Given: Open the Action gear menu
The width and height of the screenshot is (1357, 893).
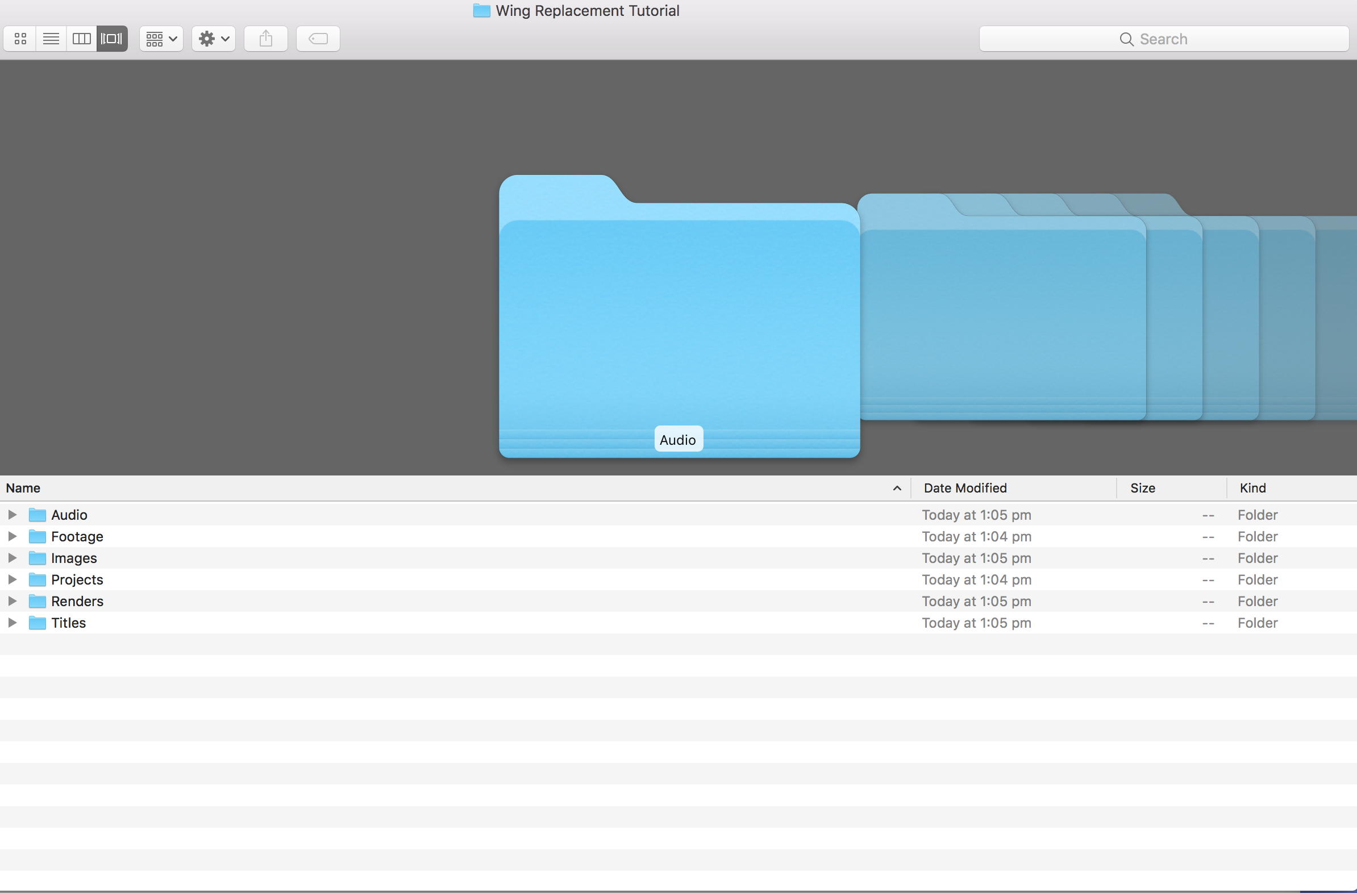Looking at the screenshot, I should pos(214,39).
